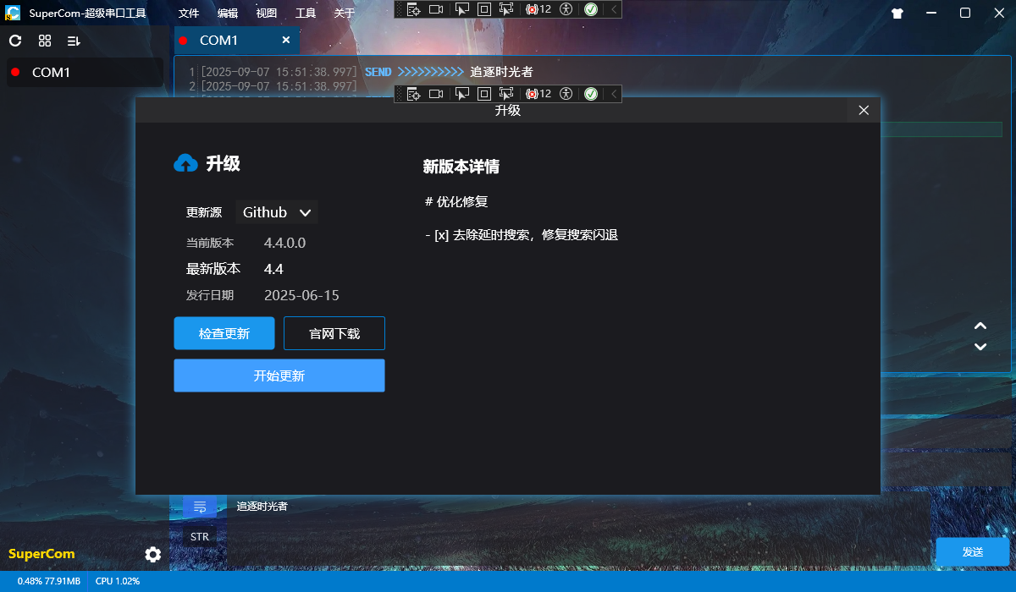Click the SuperCom label in sidebar bottom

[41, 554]
